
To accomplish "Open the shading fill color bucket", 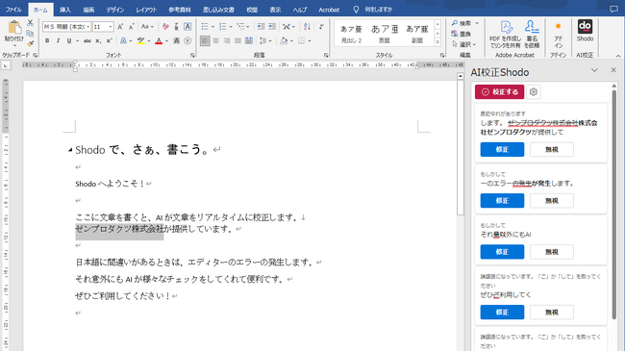I will coord(284,40).
